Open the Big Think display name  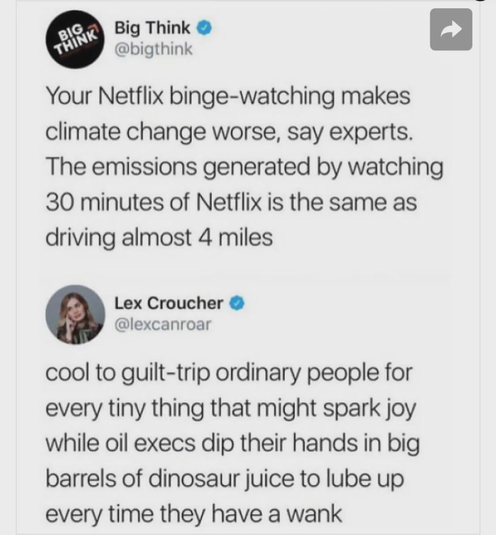click(152, 28)
